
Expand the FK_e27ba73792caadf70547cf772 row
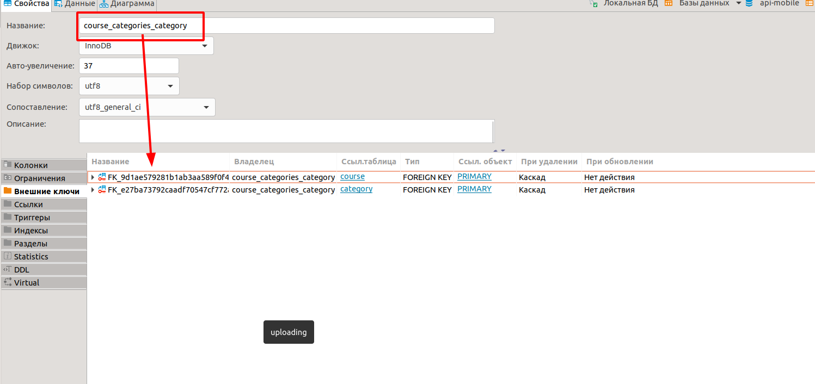coord(93,190)
